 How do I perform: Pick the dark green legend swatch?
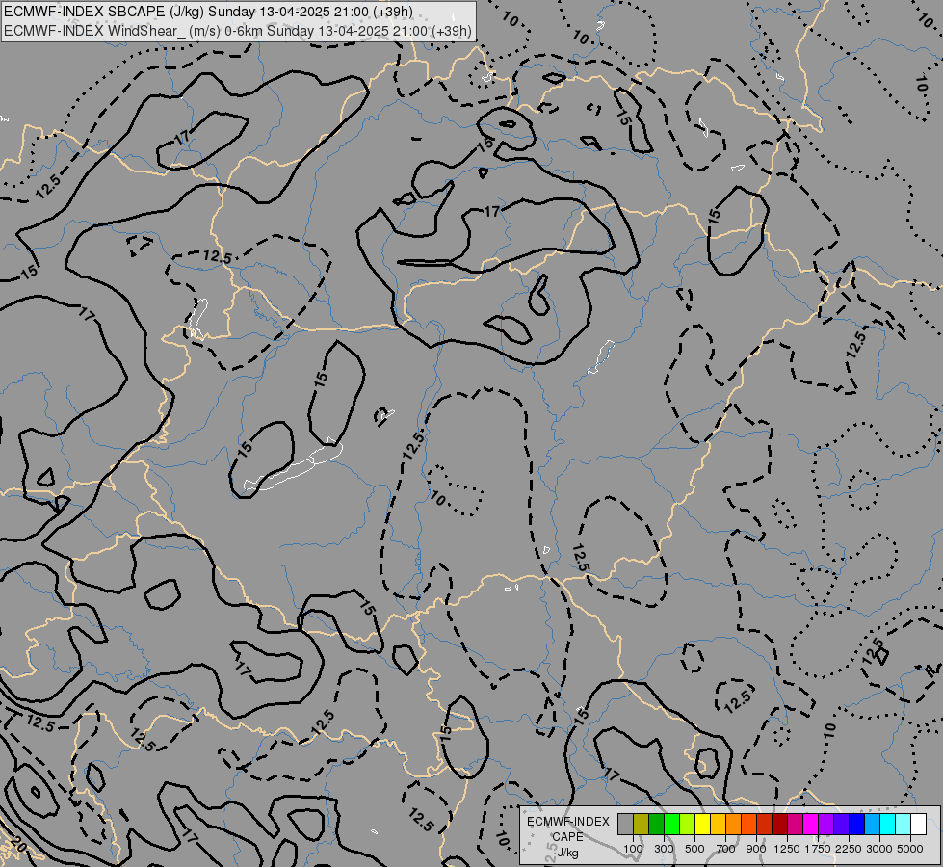[x=656, y=825]
